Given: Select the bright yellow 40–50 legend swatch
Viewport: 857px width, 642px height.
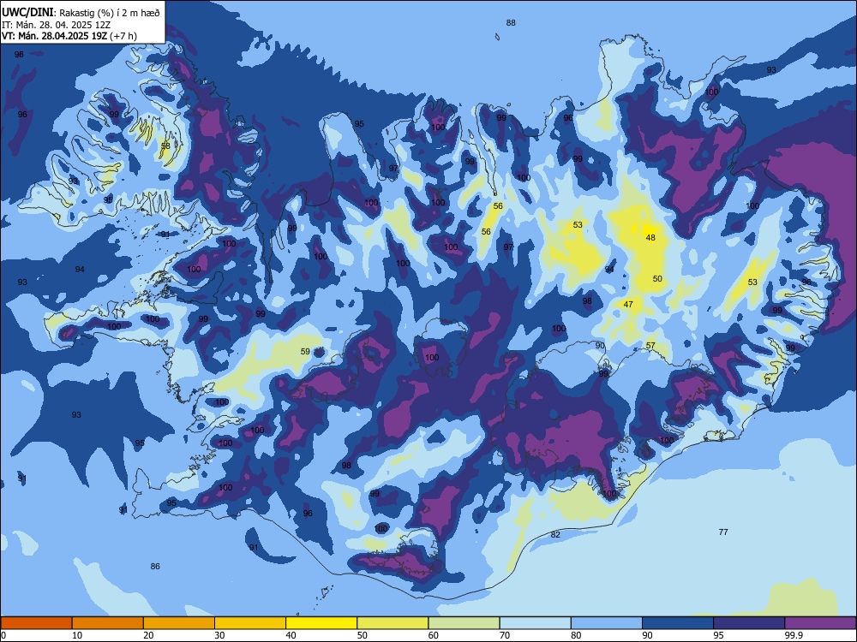Looking at the screenshot, I should pyautogui.click(x=321, y=623).
